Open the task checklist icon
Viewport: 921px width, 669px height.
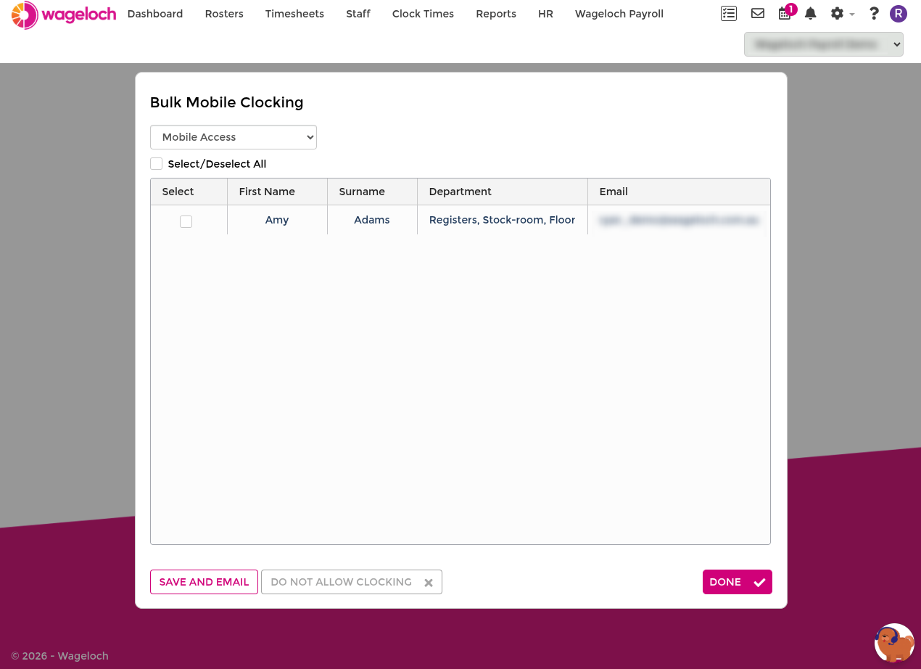point(729,14)
